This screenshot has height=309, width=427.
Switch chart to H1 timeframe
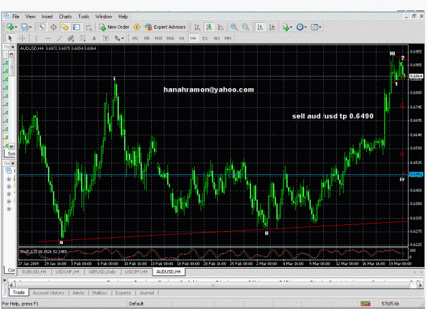[x=182, y=38]
